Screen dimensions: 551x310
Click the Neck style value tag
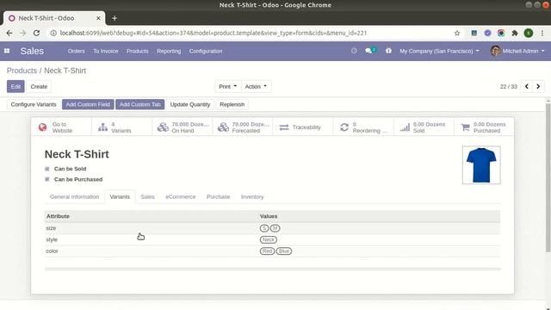click(x=269, y=239)
